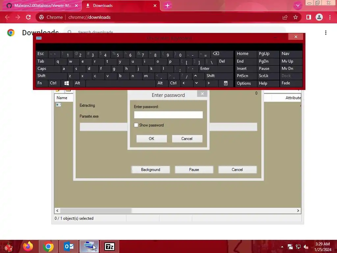Open 7-Zip from the taskbar
Viewport: 337px width, 253px height.
point(109,246)
